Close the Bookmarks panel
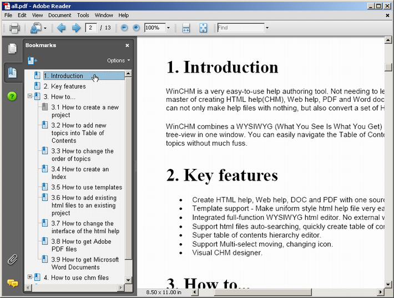The image size is (394, 298). (x=127, y=45)
